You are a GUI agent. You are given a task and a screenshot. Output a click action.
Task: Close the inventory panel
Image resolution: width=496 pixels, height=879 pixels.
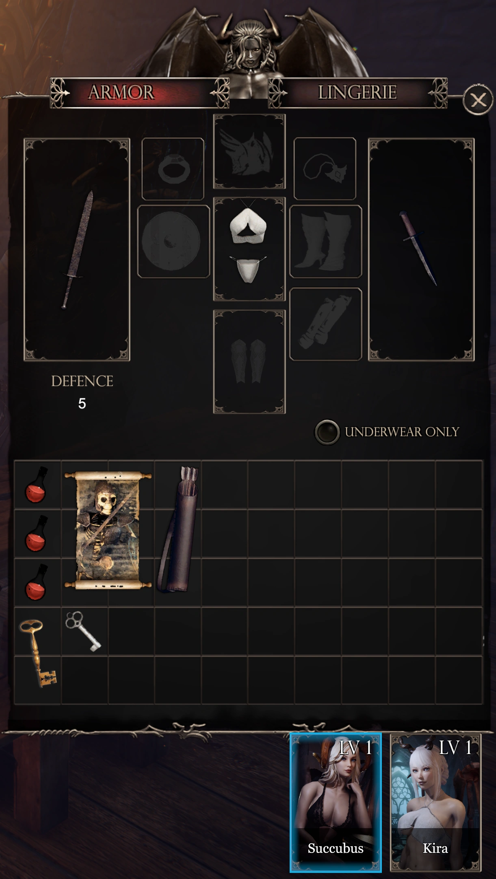[x=478, y=100]
